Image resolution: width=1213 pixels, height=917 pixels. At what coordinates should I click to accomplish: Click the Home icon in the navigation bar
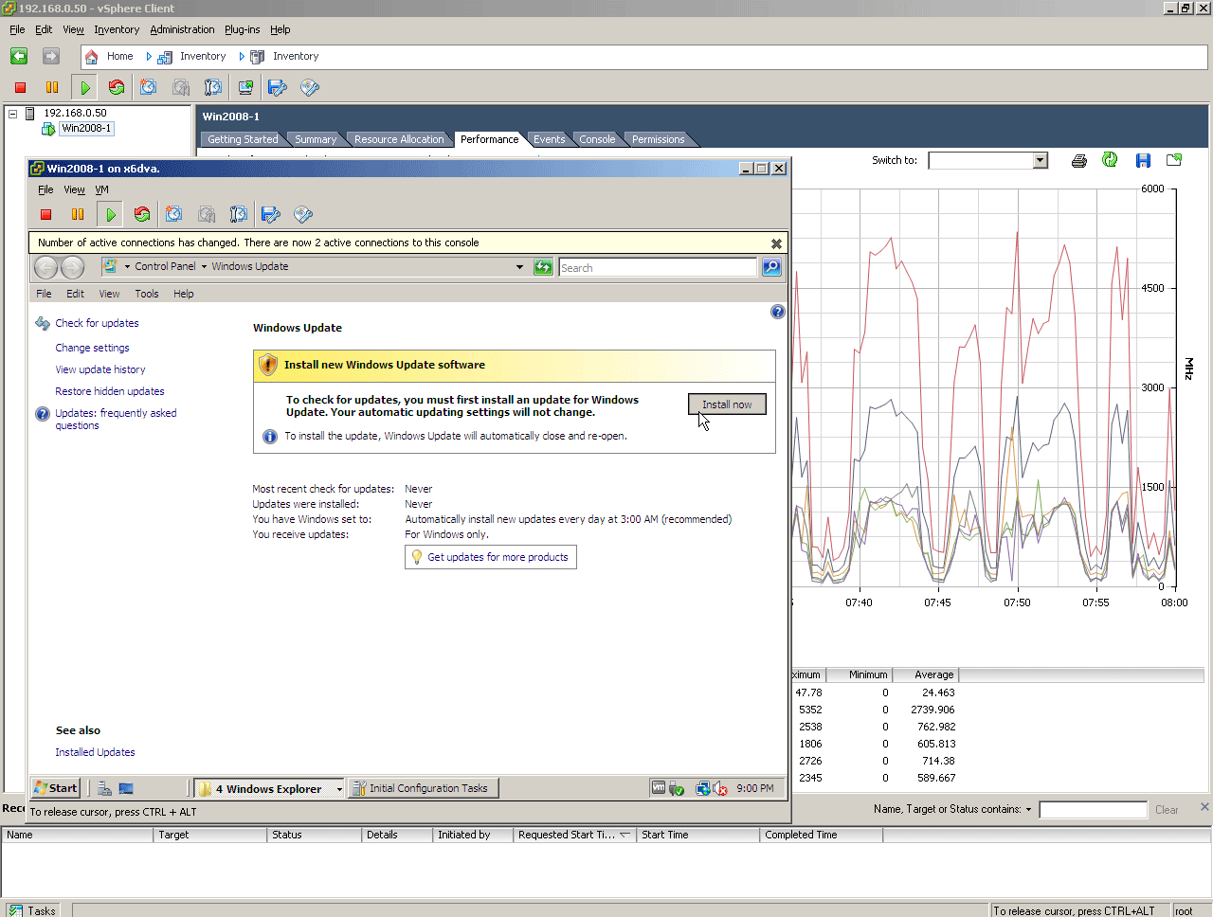92,57
